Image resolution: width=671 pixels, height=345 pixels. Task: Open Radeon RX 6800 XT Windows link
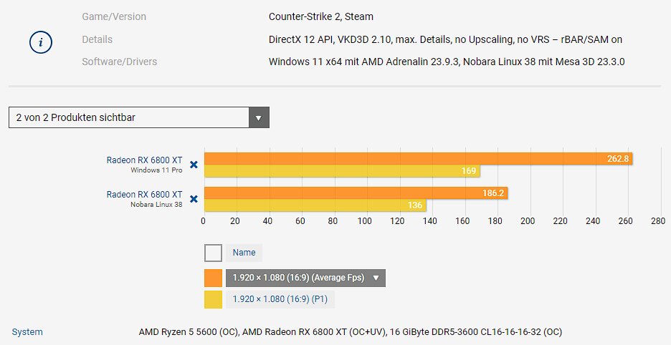tap(144, 160)
